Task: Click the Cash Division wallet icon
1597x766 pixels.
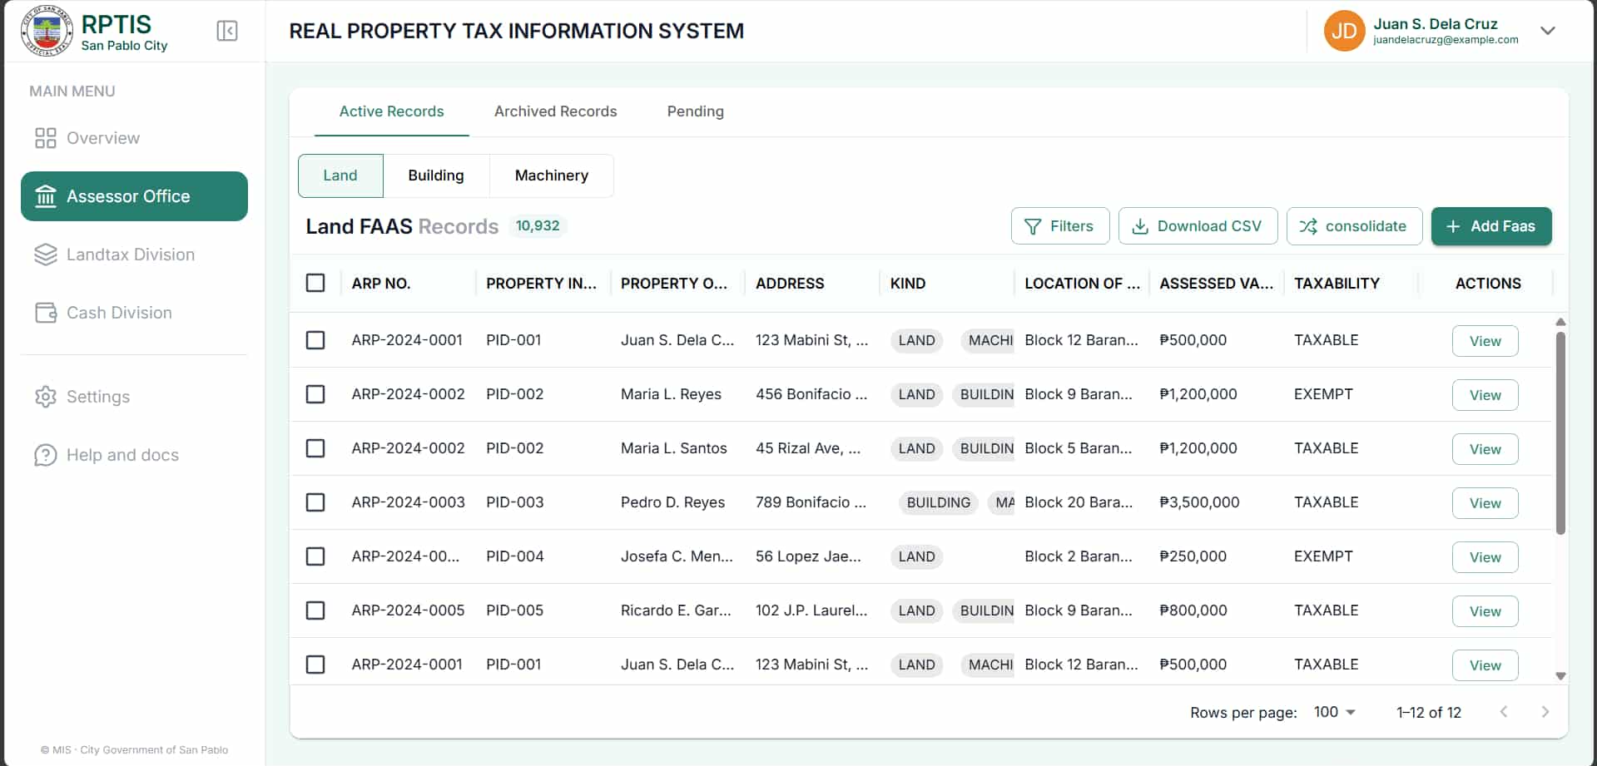Action: [46, 313]
